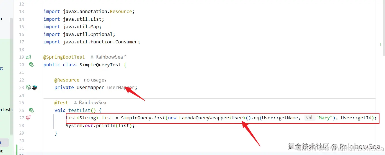Viewport: 385px width, 155px height.
Task: Click List<String> on line 27
Action: pyautogui.click(x=82, y=118)
